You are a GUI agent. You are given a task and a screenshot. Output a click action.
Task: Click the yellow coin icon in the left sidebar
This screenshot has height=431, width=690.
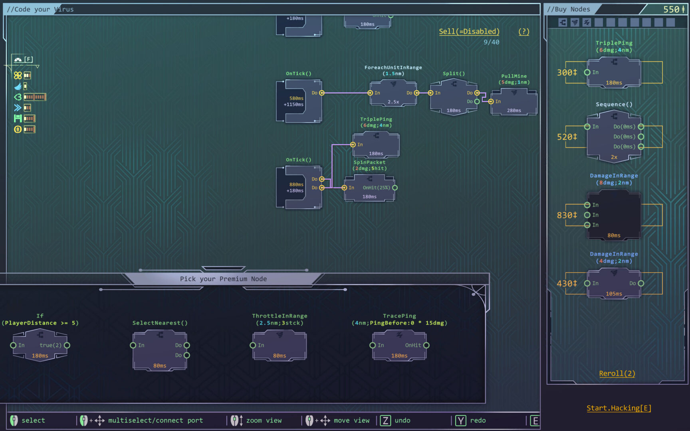[x=17, y=129]
